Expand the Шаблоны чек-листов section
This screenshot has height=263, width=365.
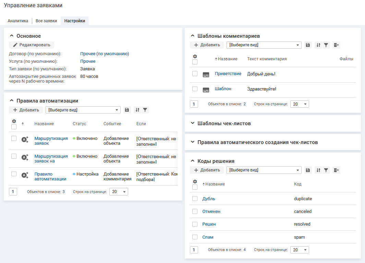coord(224,123)
